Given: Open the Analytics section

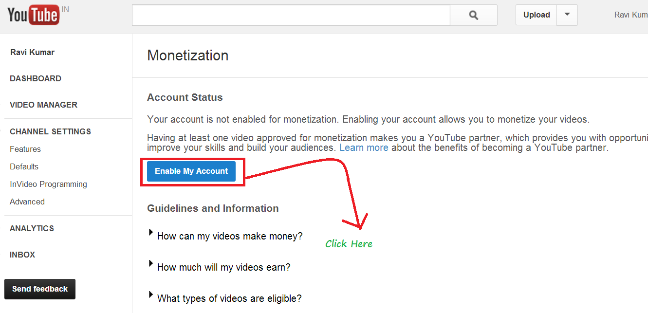Looking at the screenshot, I should [x=32, y=228].
